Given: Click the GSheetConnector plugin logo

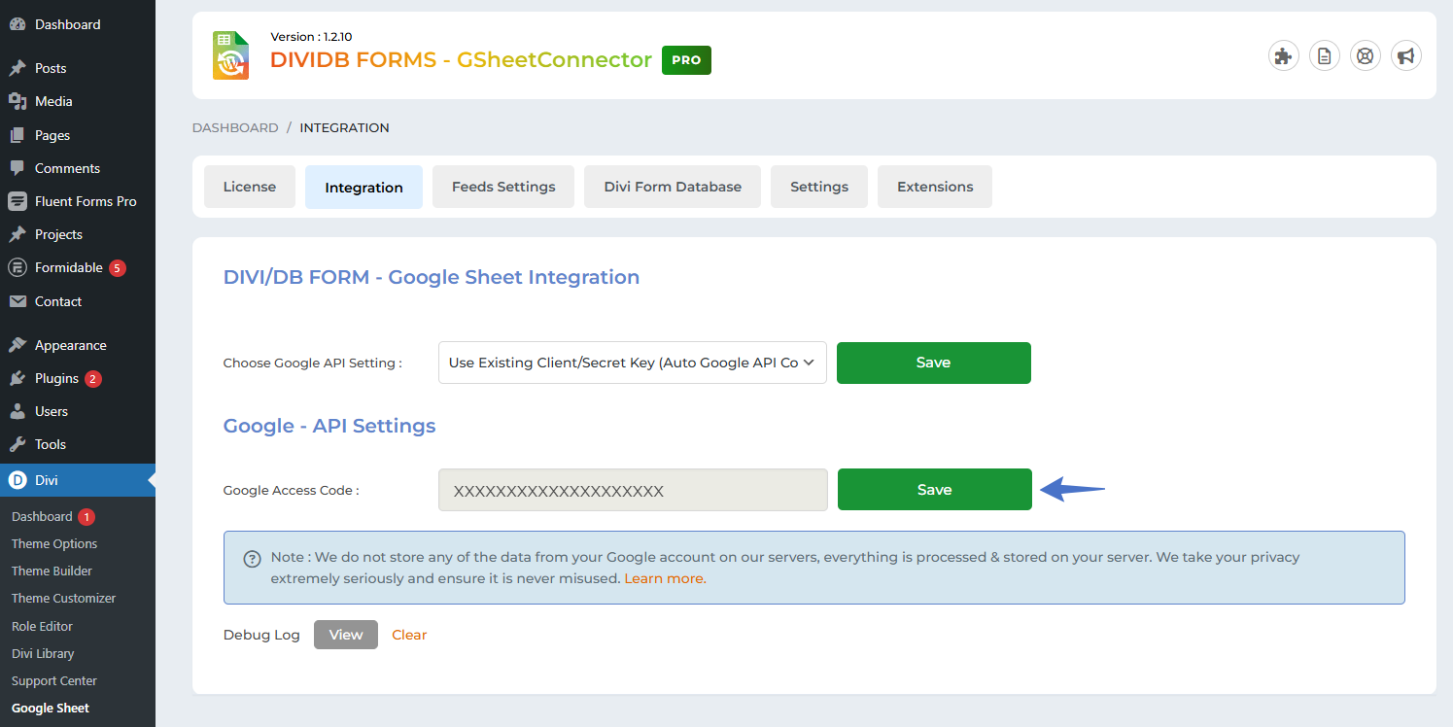Looking at the screenshot, I should [x=231, y=55].
